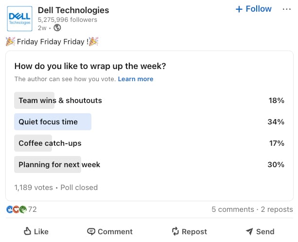Image resolution: width=298 pixels, height=242 pixels.
Task: Click the Comment speech bubble icon
Action: [x=91, y=231]
